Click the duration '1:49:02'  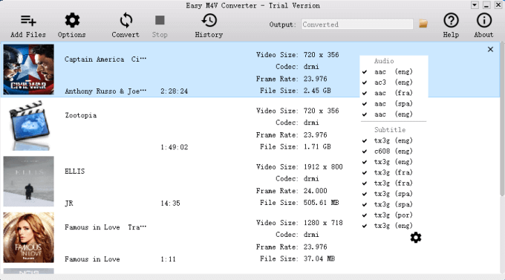tap(175, 147)
